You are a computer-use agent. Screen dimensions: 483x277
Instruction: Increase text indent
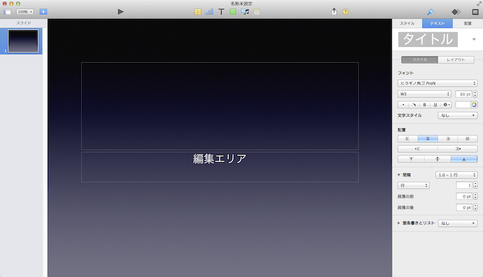(x=457, y=149)
